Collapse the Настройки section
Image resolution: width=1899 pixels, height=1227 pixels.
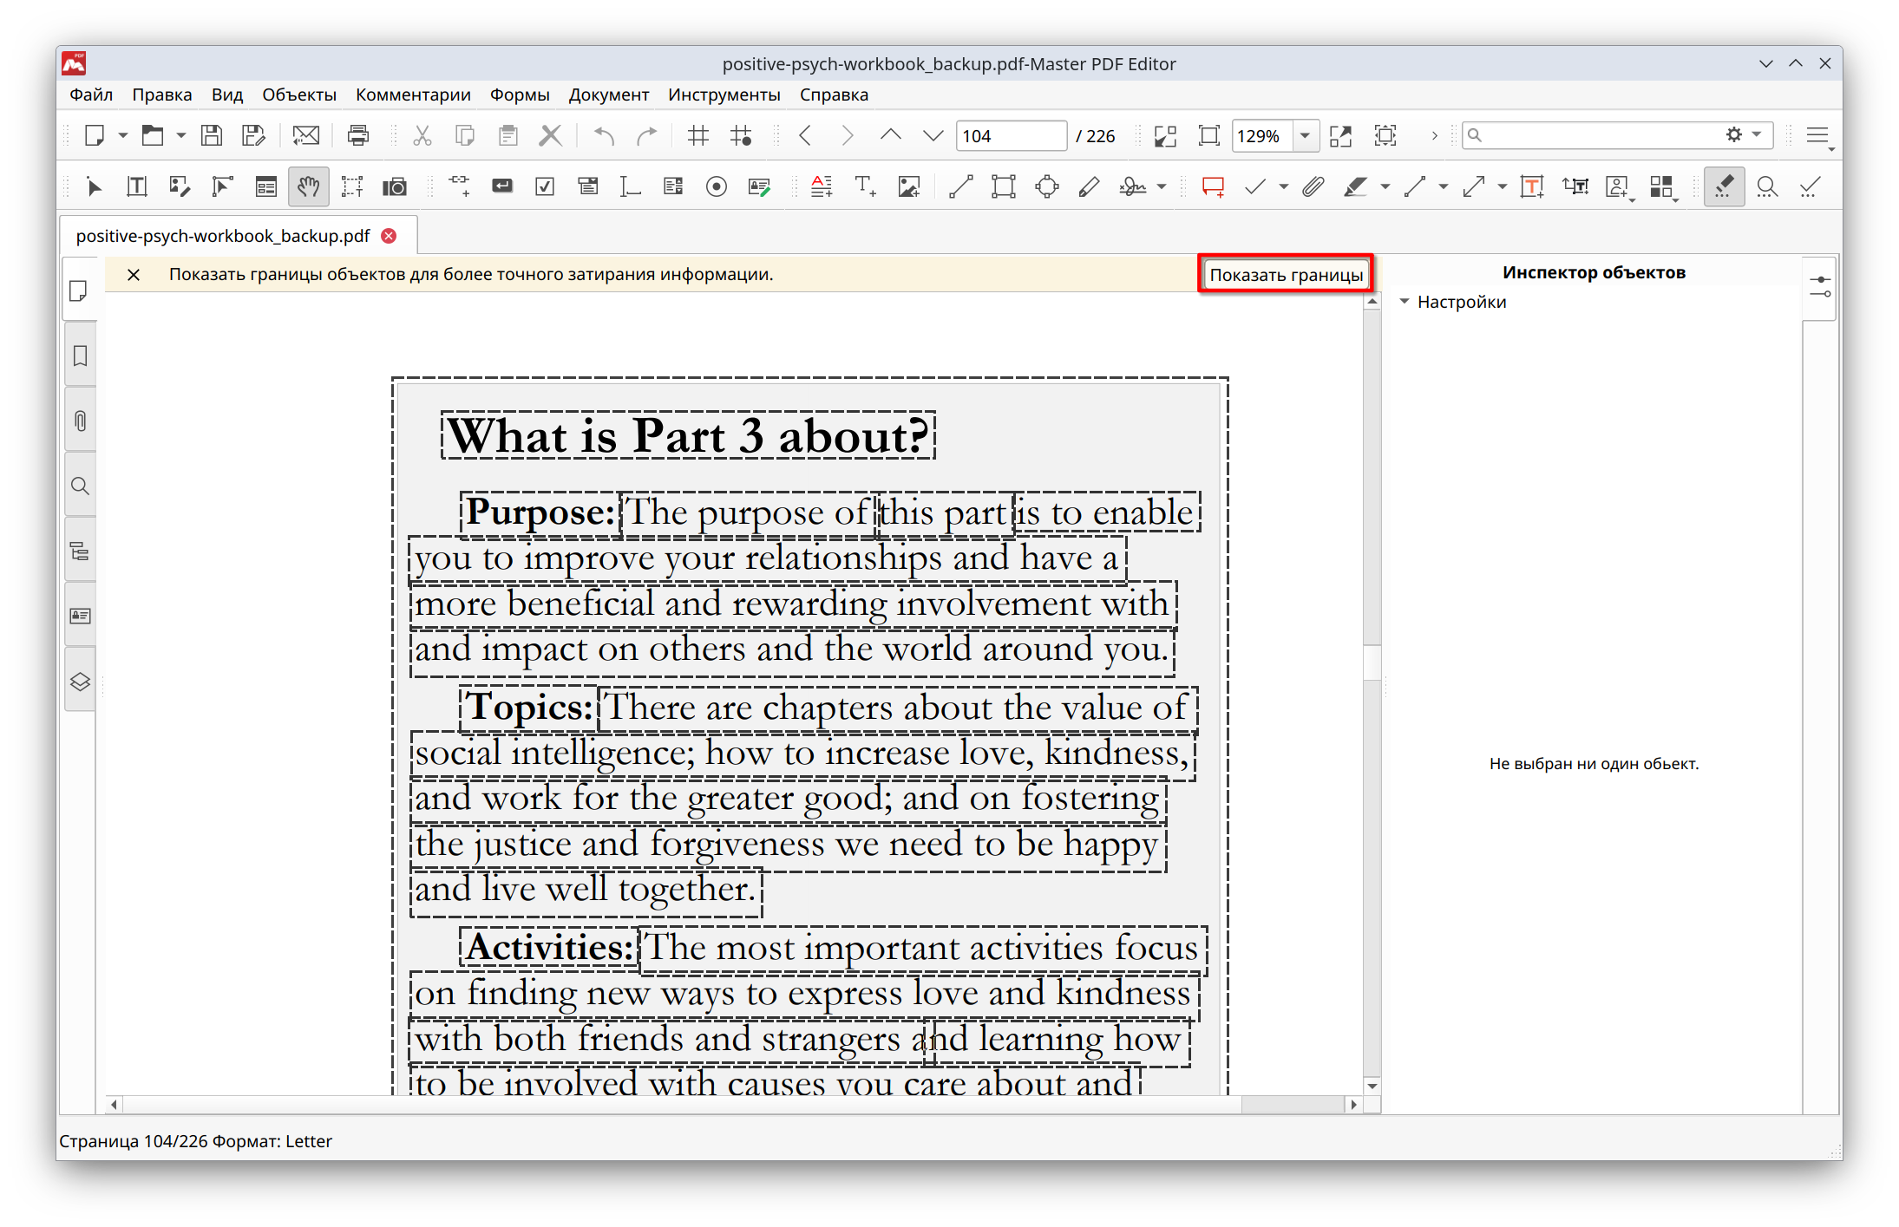[1405, 302]
